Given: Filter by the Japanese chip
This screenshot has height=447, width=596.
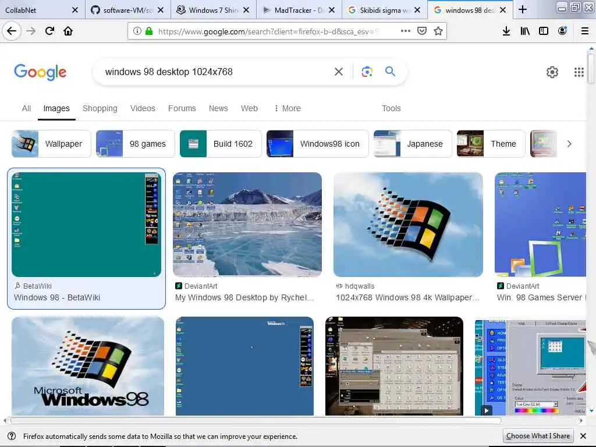Looking at the screenshot, I should (x=413, y=144).
